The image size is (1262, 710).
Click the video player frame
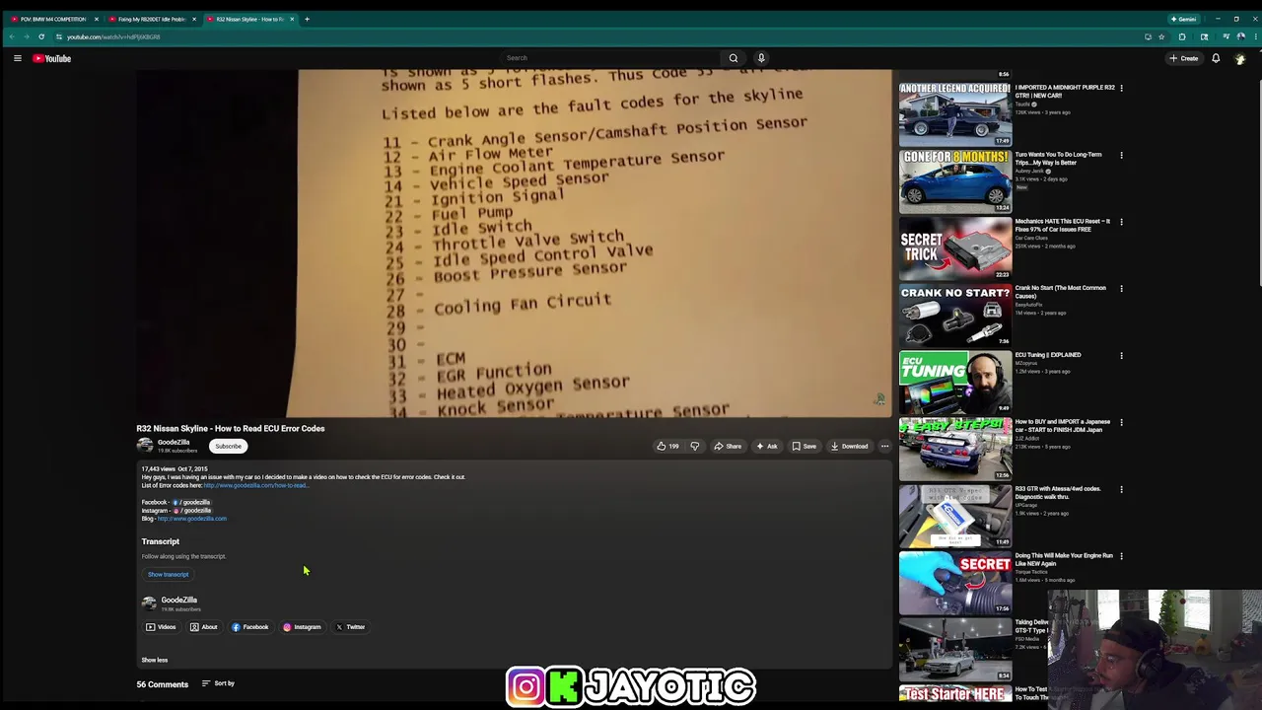[x=514, y=243]
